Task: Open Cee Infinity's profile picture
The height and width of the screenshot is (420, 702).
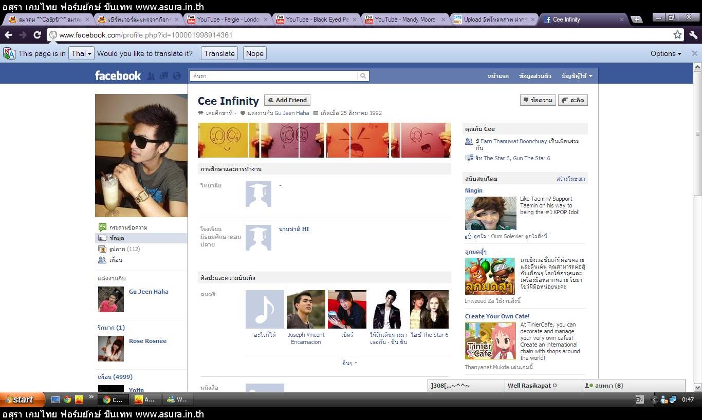Action: point(141,155)
